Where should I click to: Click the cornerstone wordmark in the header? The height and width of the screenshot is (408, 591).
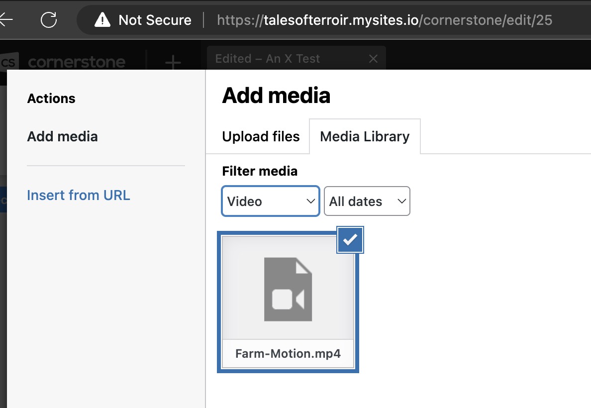tap(77, 63)
